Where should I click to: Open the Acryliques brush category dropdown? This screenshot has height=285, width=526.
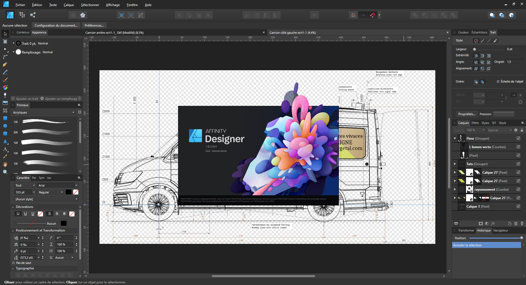point(44,112)
